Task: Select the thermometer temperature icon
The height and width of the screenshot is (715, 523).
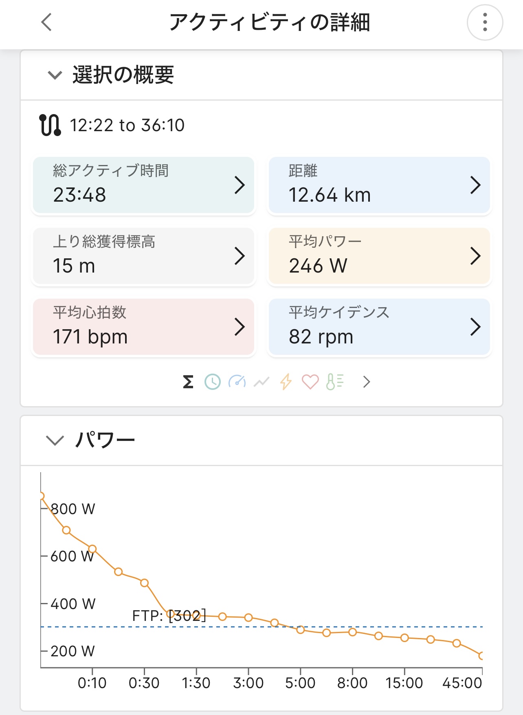Action: tap(335, 382)
